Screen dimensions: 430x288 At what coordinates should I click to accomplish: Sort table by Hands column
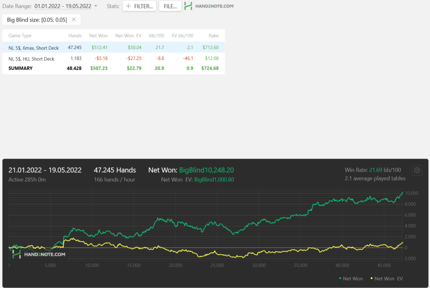pyautogui.click(x=75, y=36)
